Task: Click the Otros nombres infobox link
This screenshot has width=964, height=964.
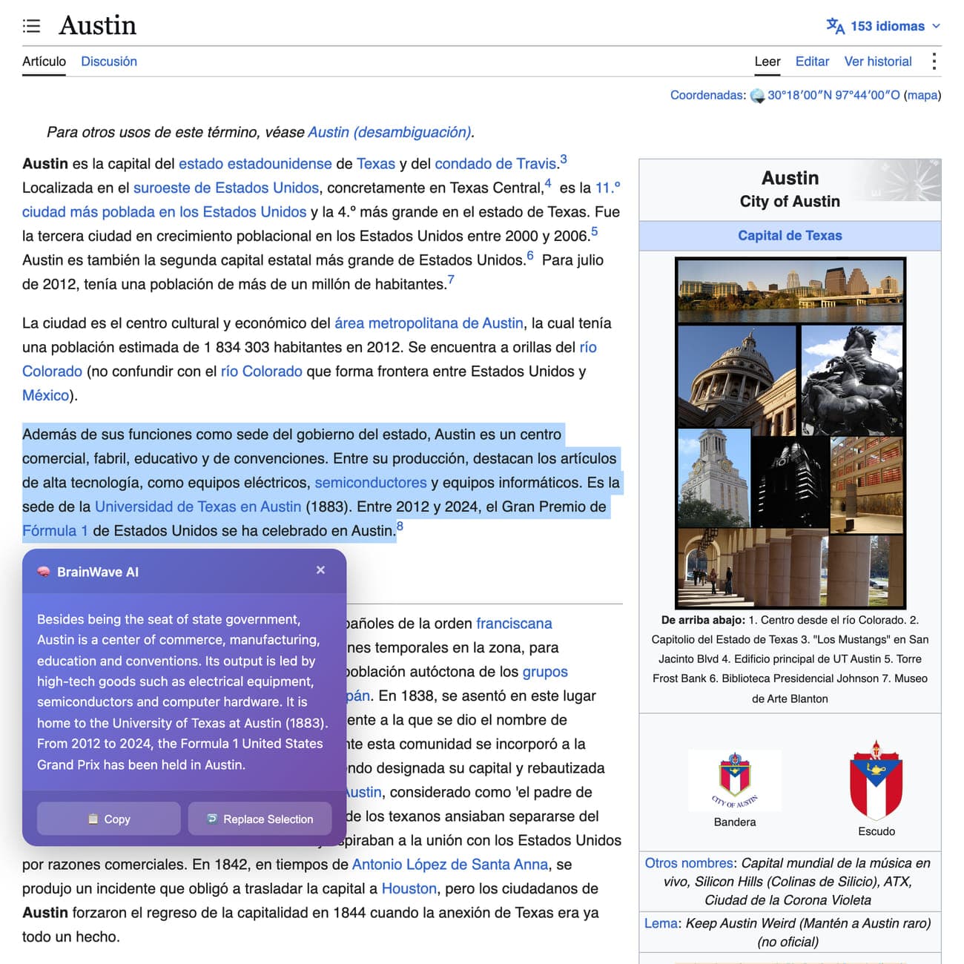Action: coord(689,863)
